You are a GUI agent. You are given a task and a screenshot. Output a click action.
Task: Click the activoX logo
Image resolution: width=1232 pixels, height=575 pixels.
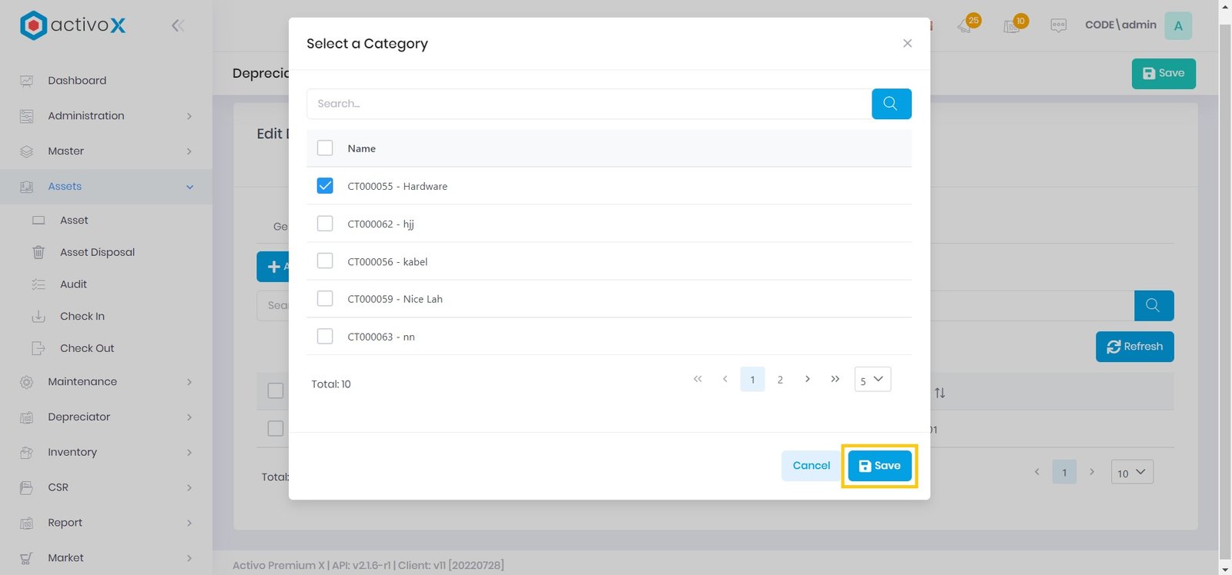pyautogui.click(x=73, y=25)
